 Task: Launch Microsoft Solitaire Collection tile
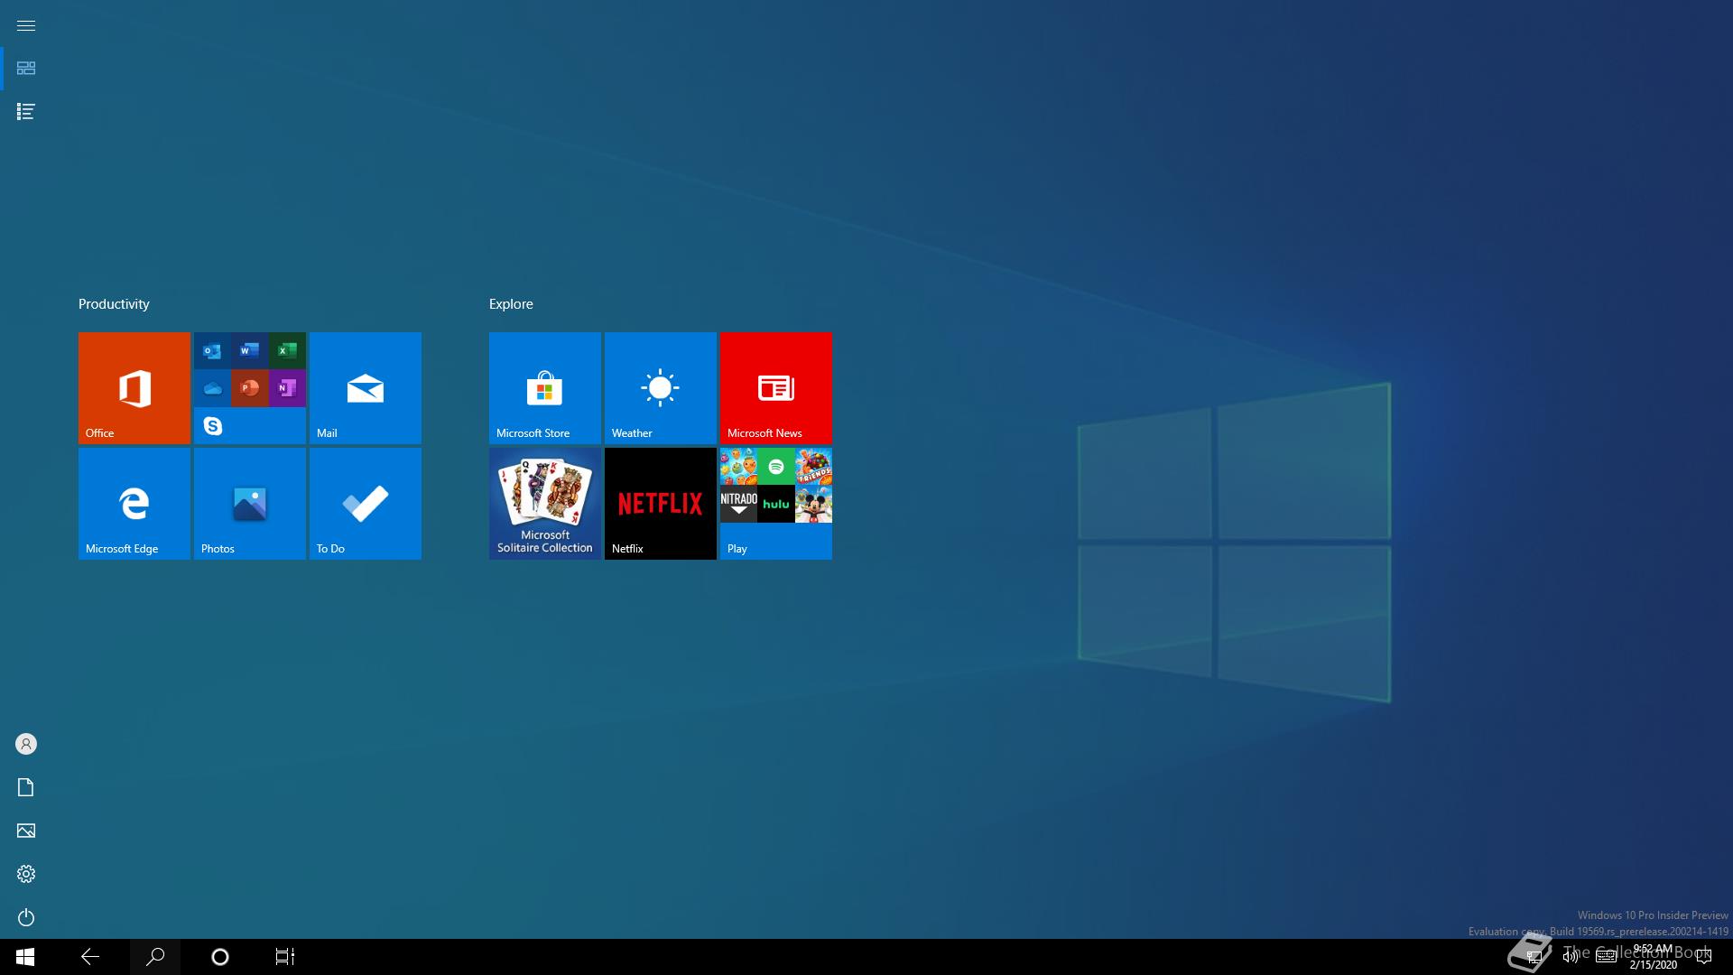[545, 504]
